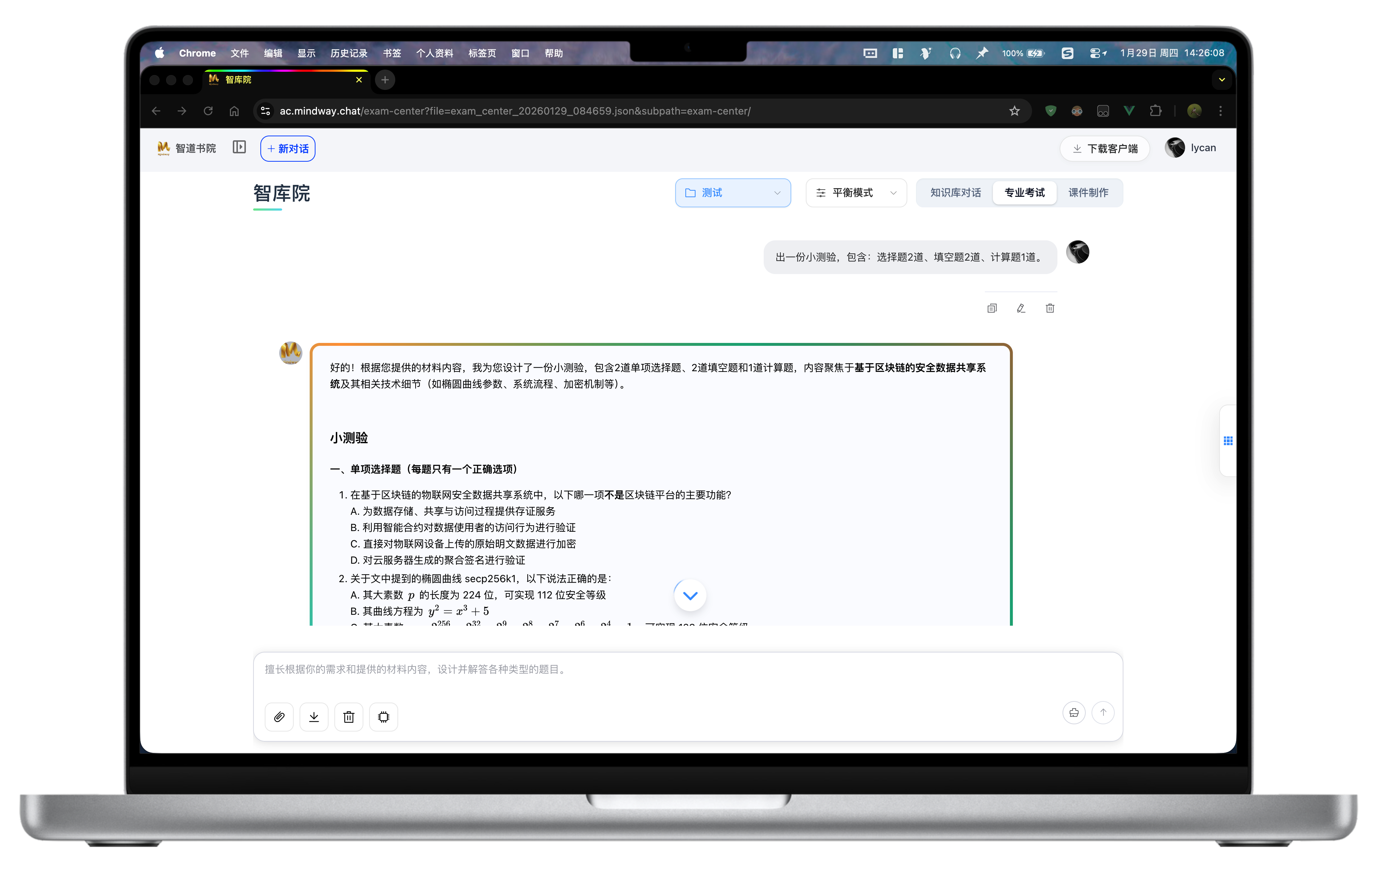Open Control Center in the menu bar
Screen dimensions: 1378x870
pyautogui.click(x=1098, y=53)
